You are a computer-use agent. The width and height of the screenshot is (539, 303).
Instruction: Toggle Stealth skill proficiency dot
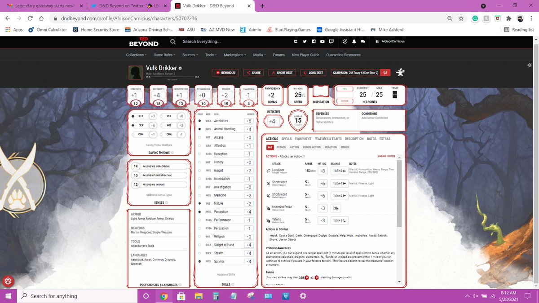click(x=200, y=253)
